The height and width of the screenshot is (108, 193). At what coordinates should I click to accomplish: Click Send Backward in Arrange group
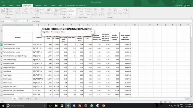pyautogui.click(x=103, y=12)
